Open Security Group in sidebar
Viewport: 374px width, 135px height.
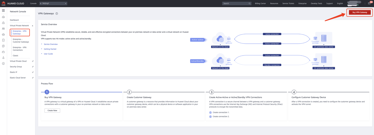[x=16, y=67]
